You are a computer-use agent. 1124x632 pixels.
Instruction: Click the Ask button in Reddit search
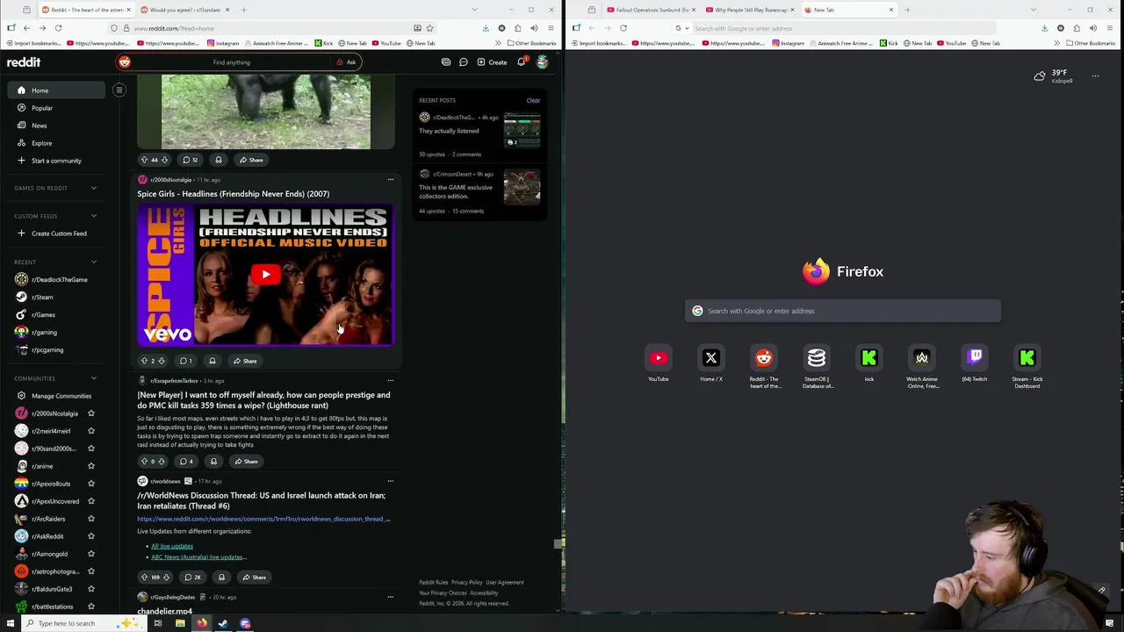point(347,62)
